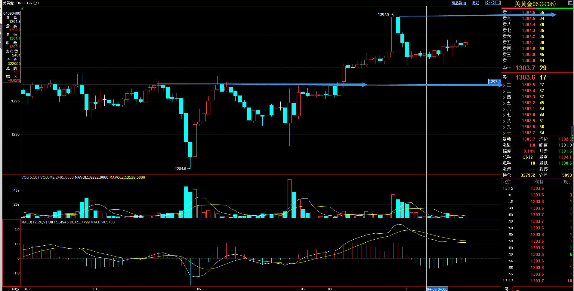Click the 价格 column header in tick list
This screenshot has height=291, width=574.
(x=539, y=182)
